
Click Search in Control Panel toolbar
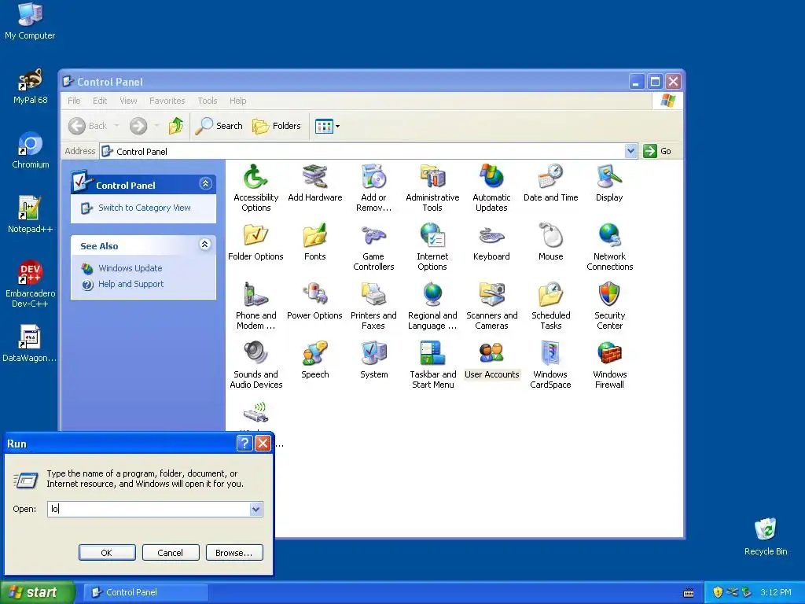pos(219,126)
